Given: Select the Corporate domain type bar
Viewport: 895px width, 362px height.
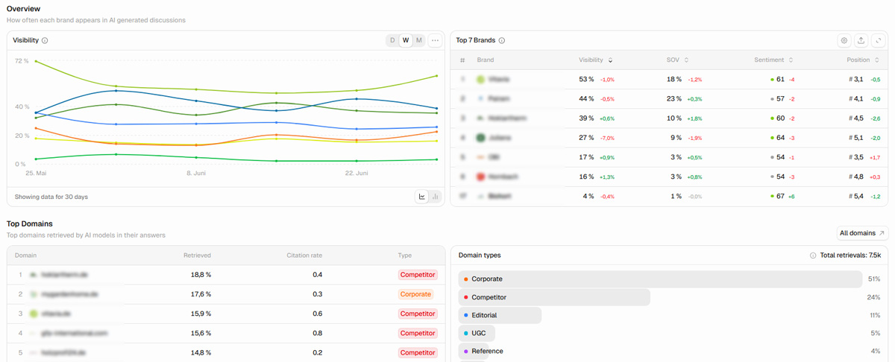Looking at the screenshot, I should coord(659,279).
